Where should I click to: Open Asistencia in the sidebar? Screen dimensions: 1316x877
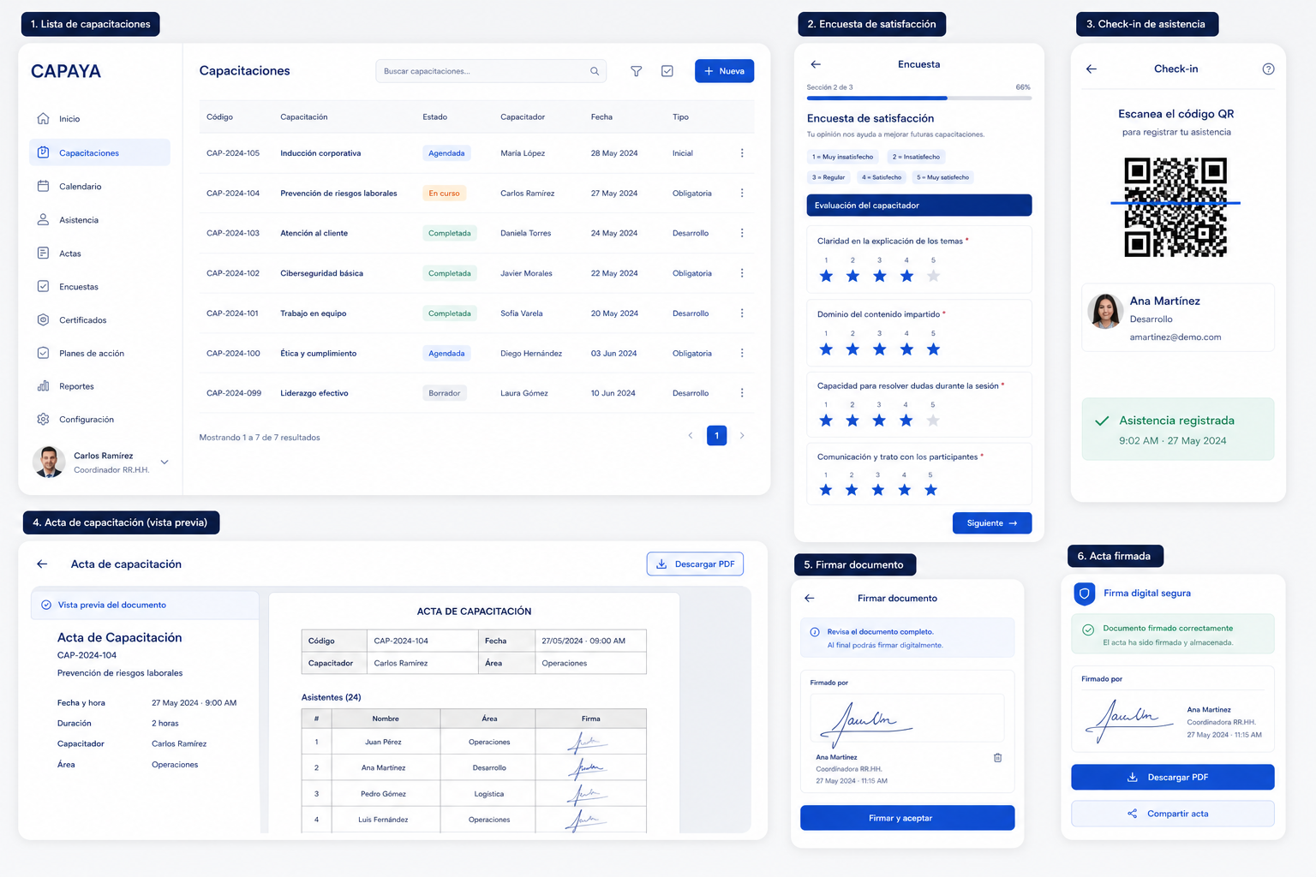pyautogui.click(x=99, y=220)
